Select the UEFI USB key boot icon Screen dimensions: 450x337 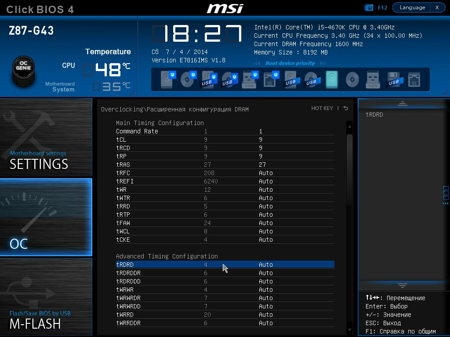250,79
